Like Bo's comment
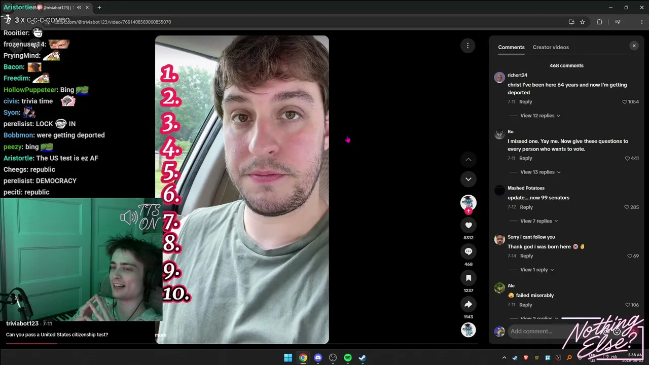The height and width of the screenshot is (365, 649). click(x=628, y=158)
